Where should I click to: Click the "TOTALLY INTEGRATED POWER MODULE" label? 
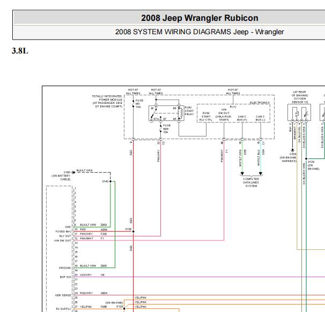pyautogui.click(x=107, y=98)
